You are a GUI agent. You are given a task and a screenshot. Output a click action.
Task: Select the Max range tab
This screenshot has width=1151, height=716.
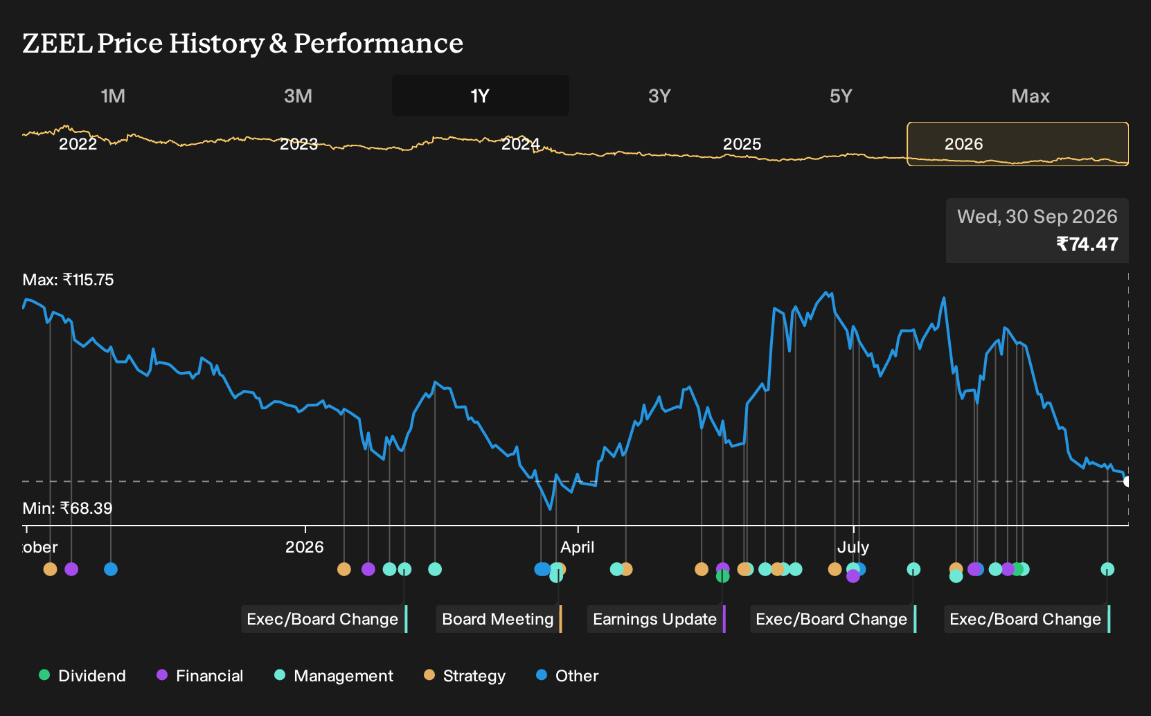[1030, 96]
